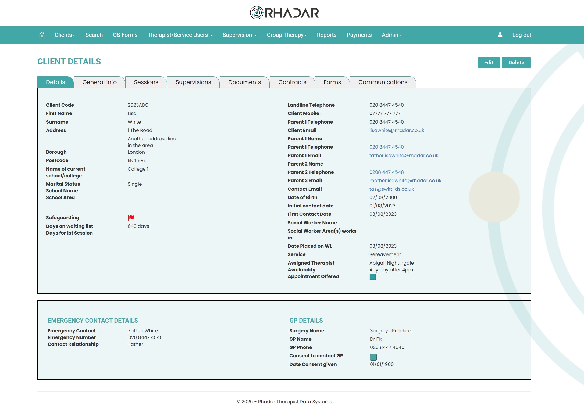Open contact email tas@swift-ds.co.uk
The height and width of the screenshot is (410, 584).
tap(391, 189)
